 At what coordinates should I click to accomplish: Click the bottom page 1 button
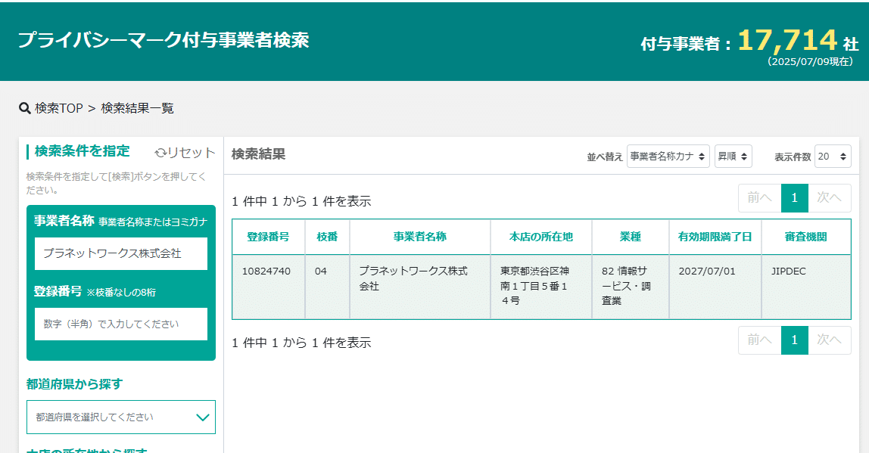click(795, 340)
